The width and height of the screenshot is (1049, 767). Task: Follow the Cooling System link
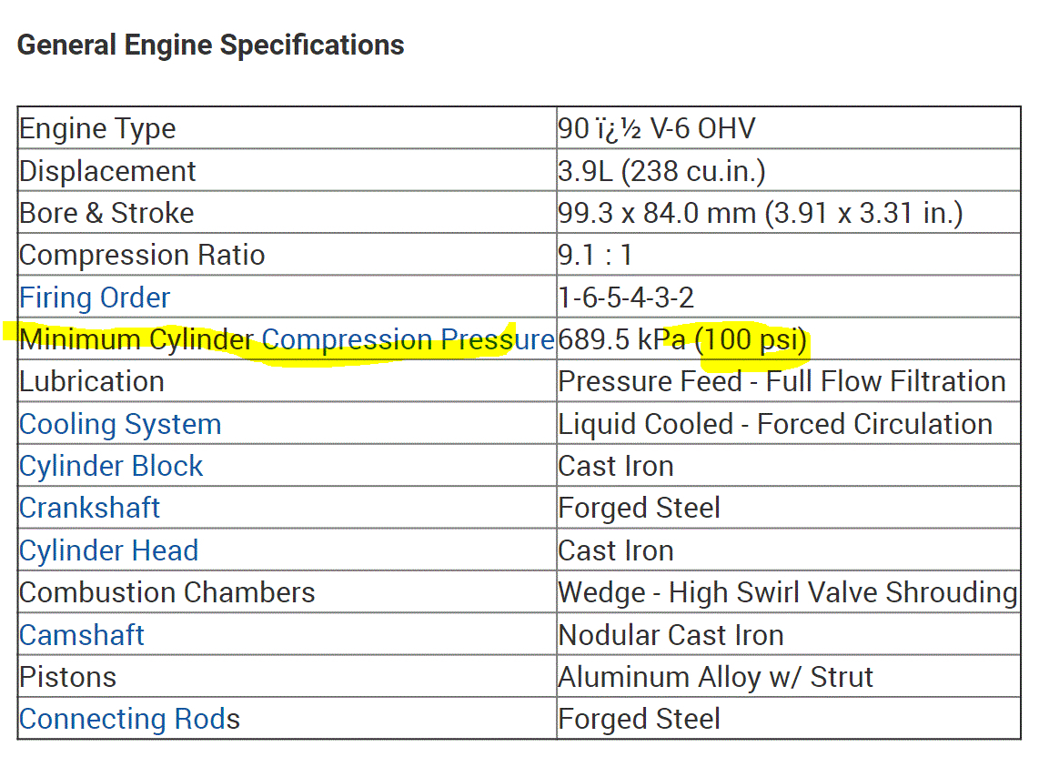point(120,424)
